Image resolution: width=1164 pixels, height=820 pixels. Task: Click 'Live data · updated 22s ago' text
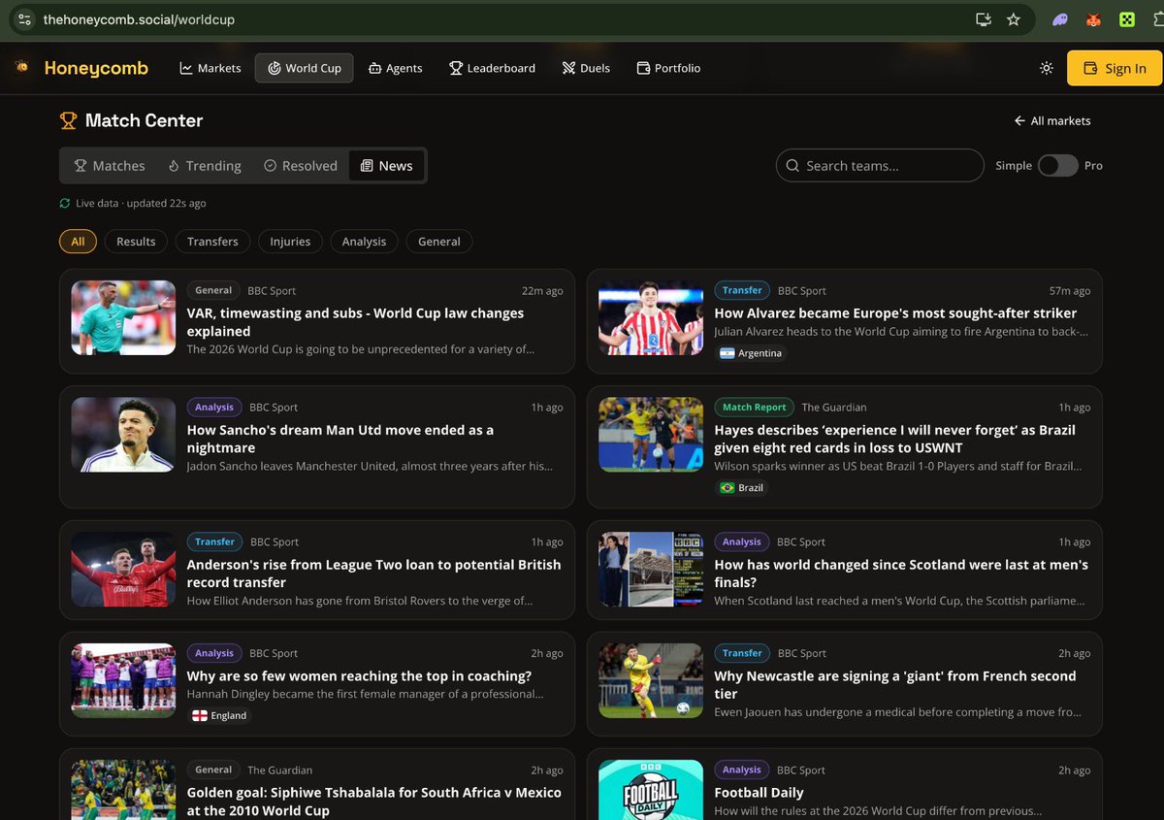(141, 203)
